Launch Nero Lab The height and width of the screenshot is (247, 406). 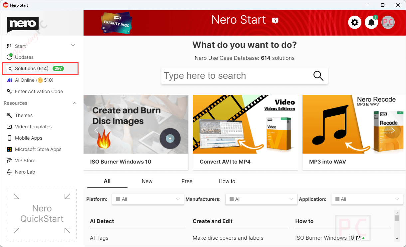25,172
